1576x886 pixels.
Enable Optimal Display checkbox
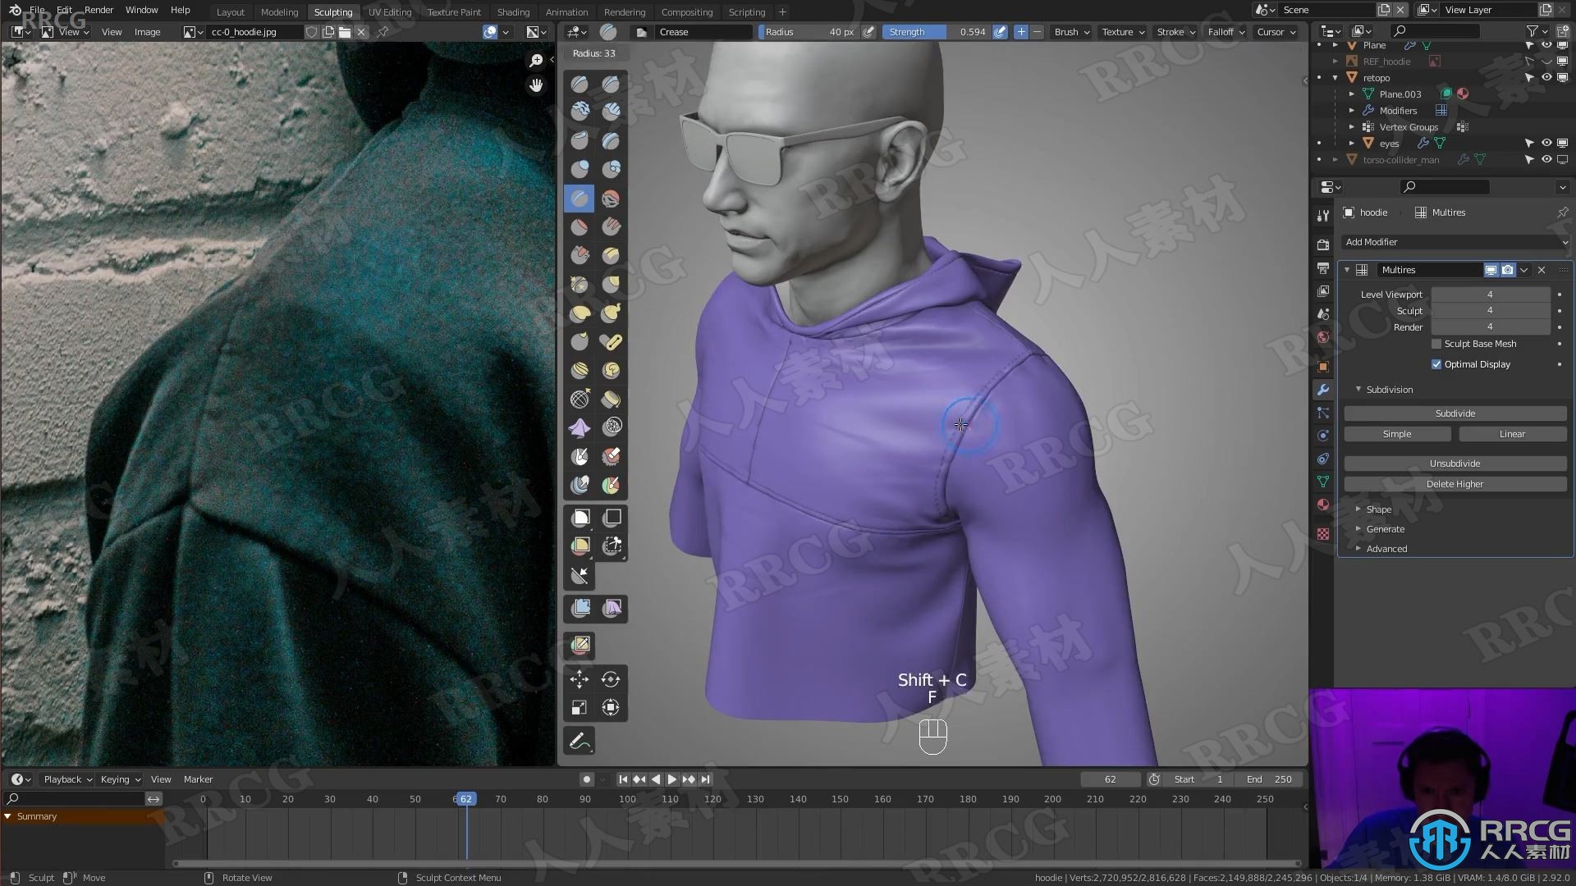(1437, 363)
